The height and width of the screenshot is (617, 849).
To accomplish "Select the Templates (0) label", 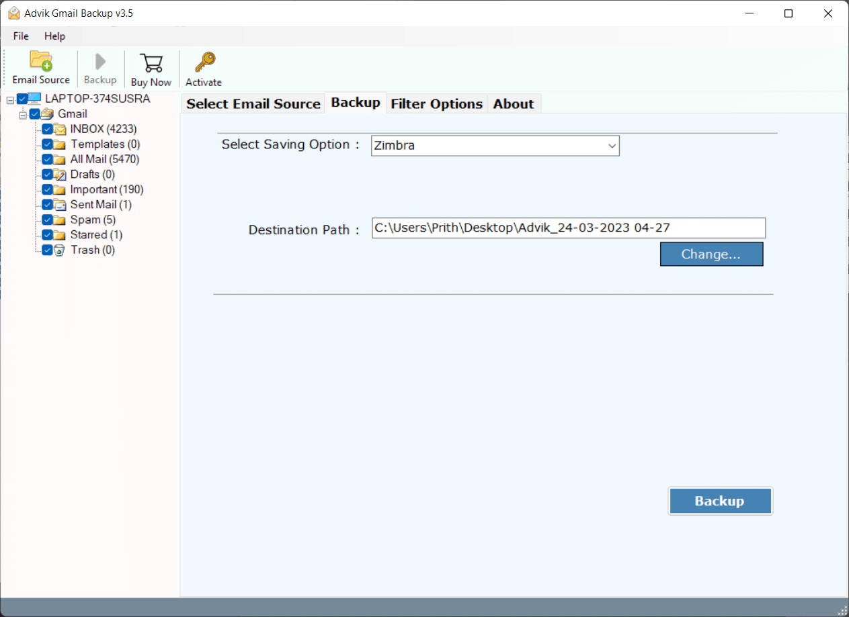I will tap(105, 144).
